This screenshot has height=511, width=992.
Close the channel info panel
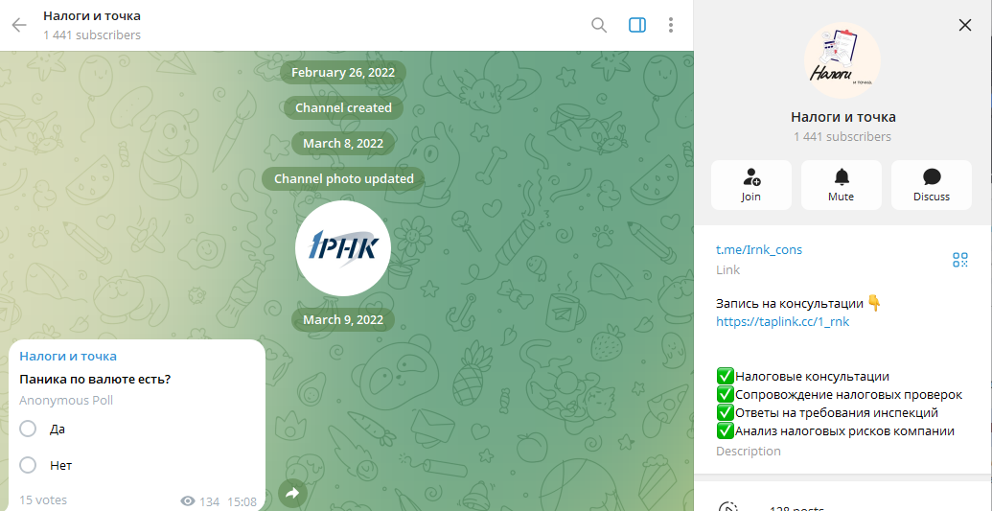click(965, 25)
